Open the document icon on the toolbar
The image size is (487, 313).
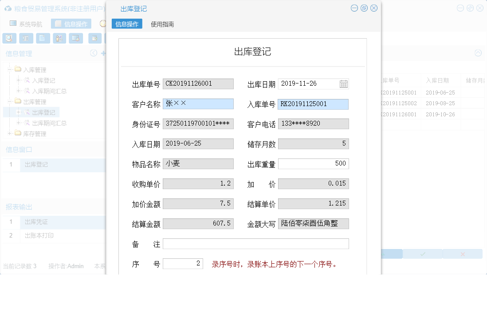(43, 38)
